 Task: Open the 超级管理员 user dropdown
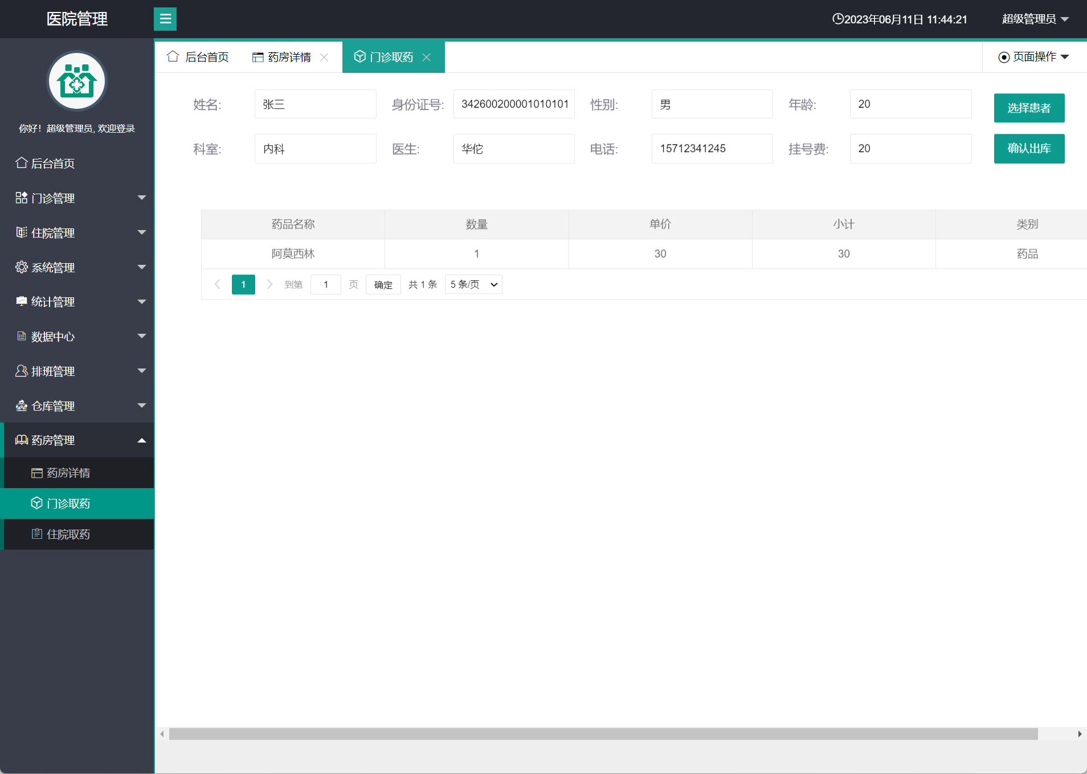[1035, 19]
